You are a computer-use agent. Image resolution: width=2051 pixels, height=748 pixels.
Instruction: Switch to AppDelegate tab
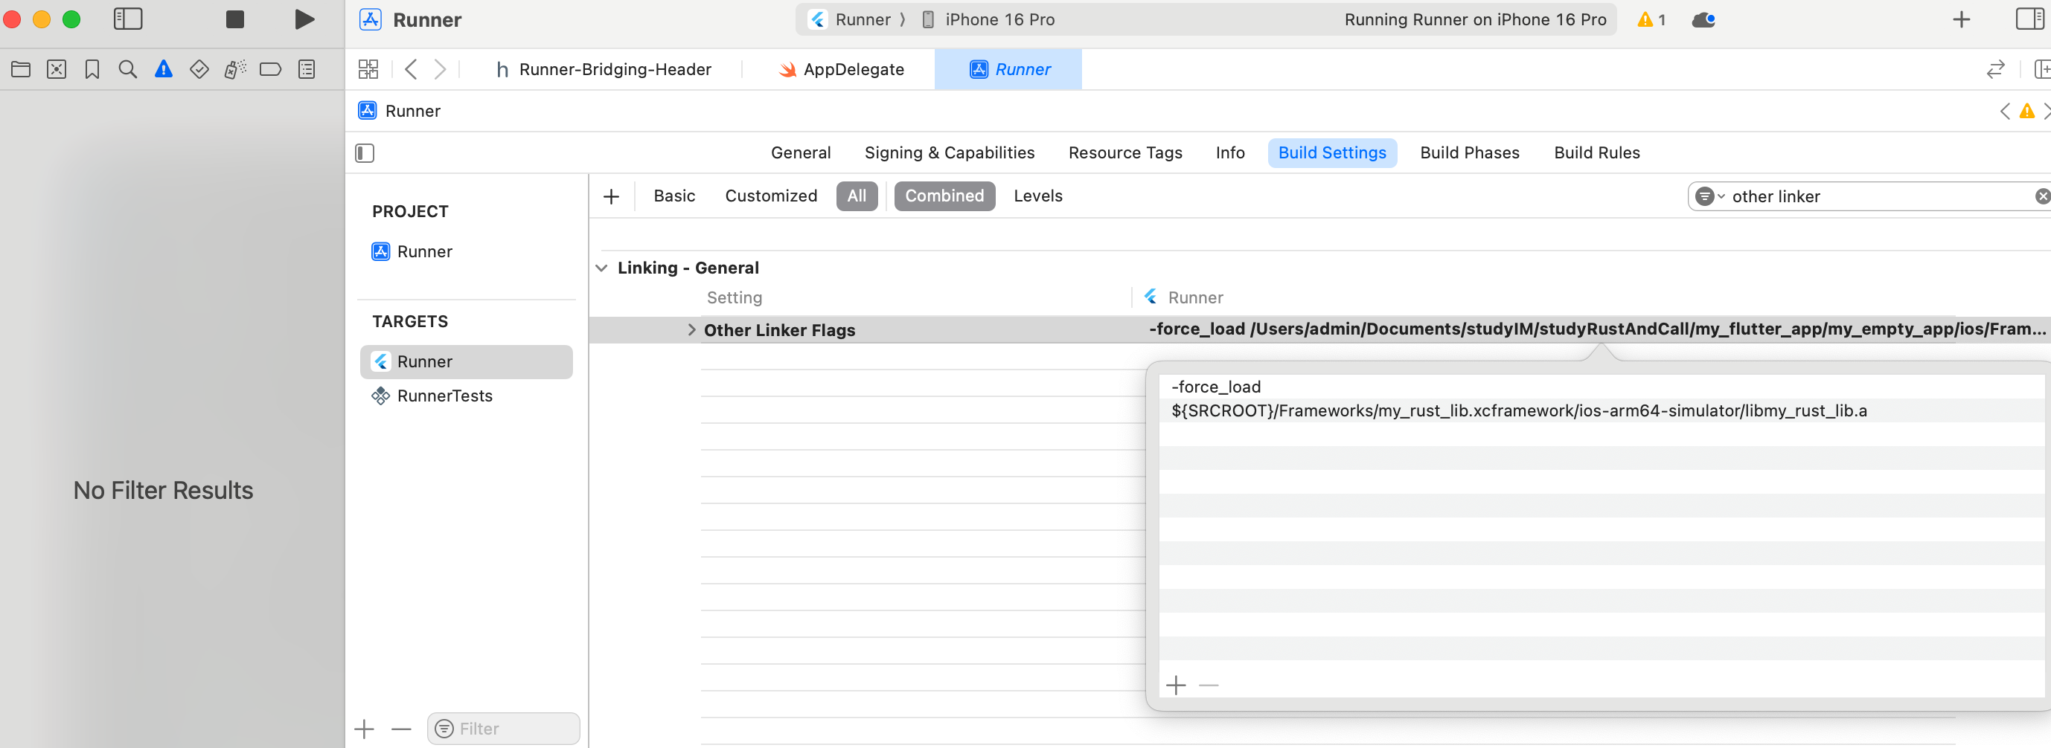tap(841, 69)
